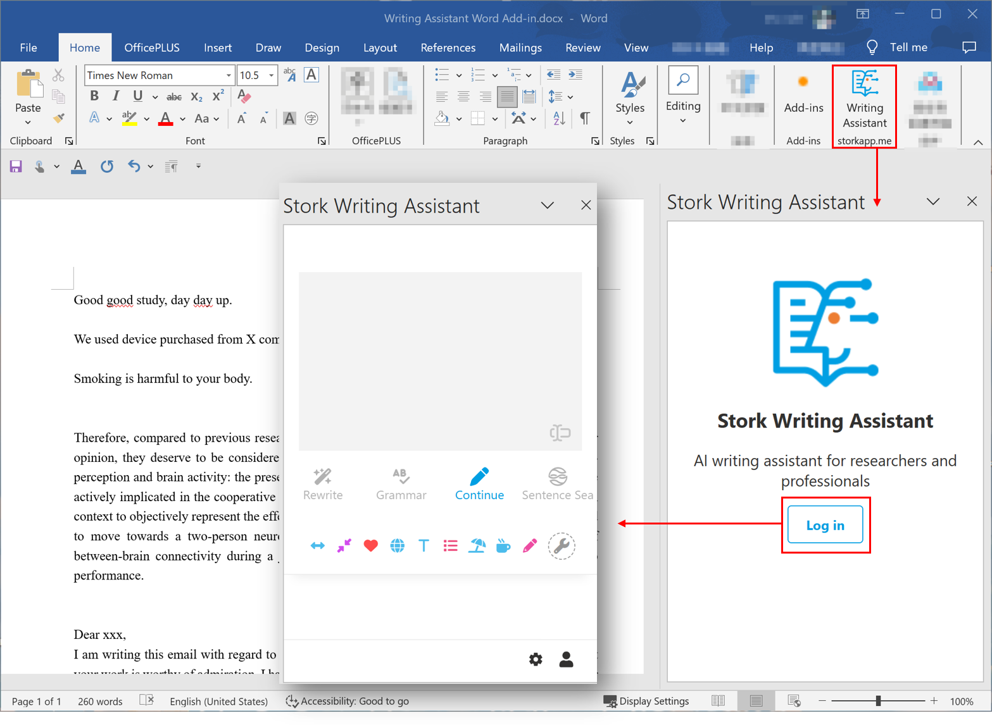This screenshot has width=992, height=725.
Task: Toggle bold formatting
Action: click(94, 96)
